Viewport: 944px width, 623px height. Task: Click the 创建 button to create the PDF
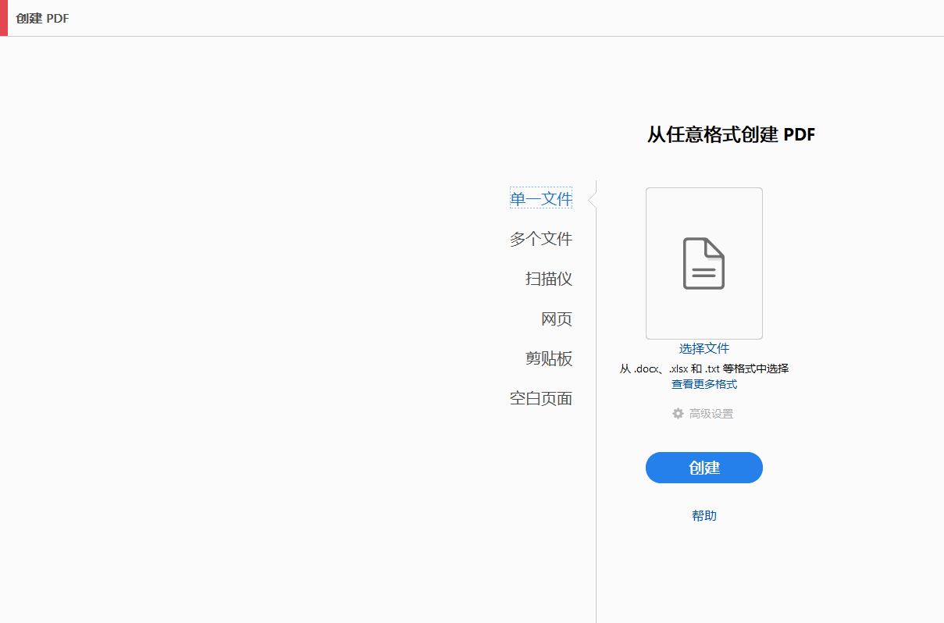(x=704, y=468)
